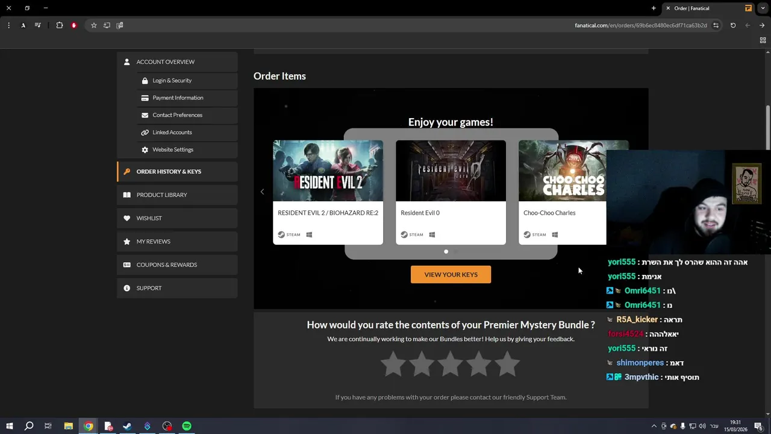Click the carousel previous arrow
Screen dimensions: 771x434
(262, 192)
